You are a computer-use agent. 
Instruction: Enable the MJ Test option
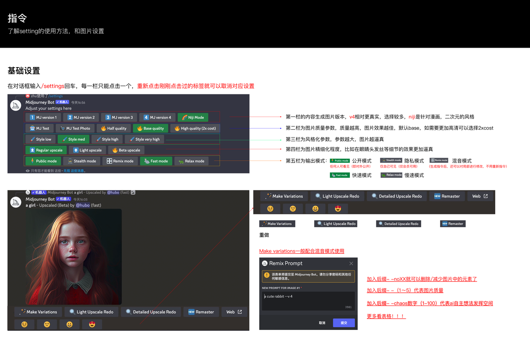(39, 128)
